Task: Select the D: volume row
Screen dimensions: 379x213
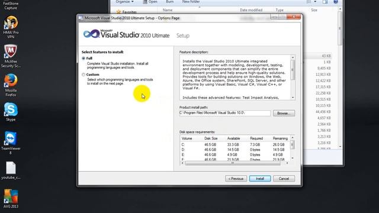Action: click(235, 150)
